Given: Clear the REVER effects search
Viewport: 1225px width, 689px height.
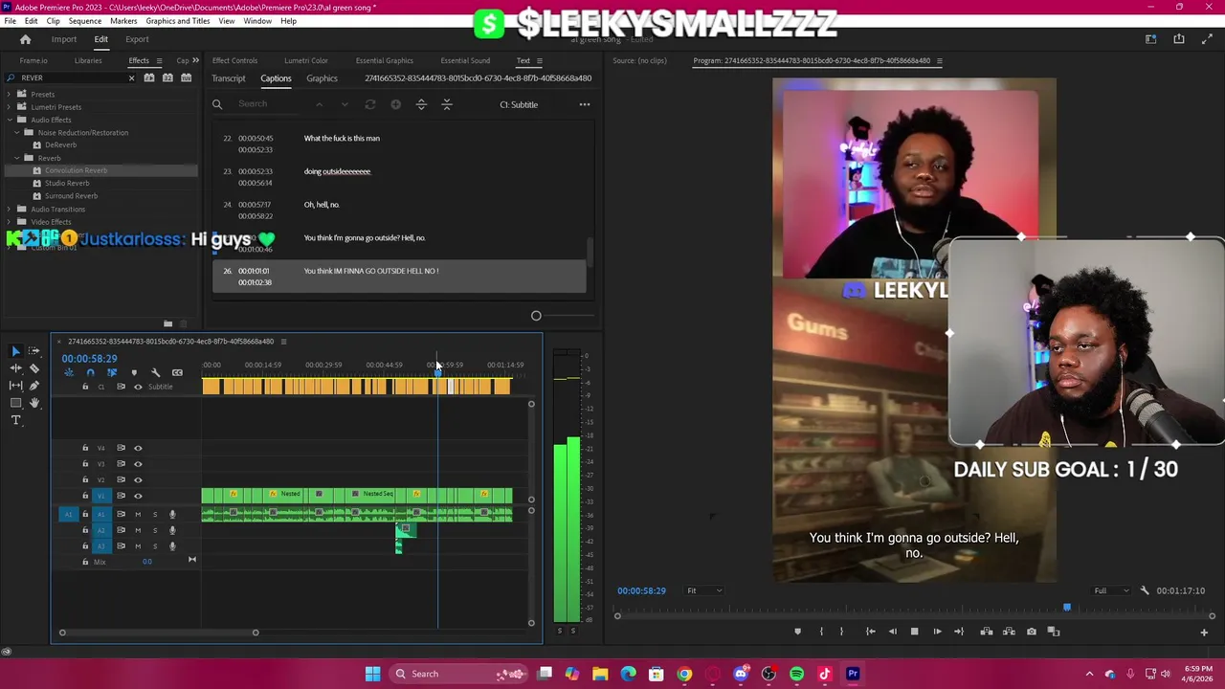Looking at the screenshot, I should [x=131, y=78].
